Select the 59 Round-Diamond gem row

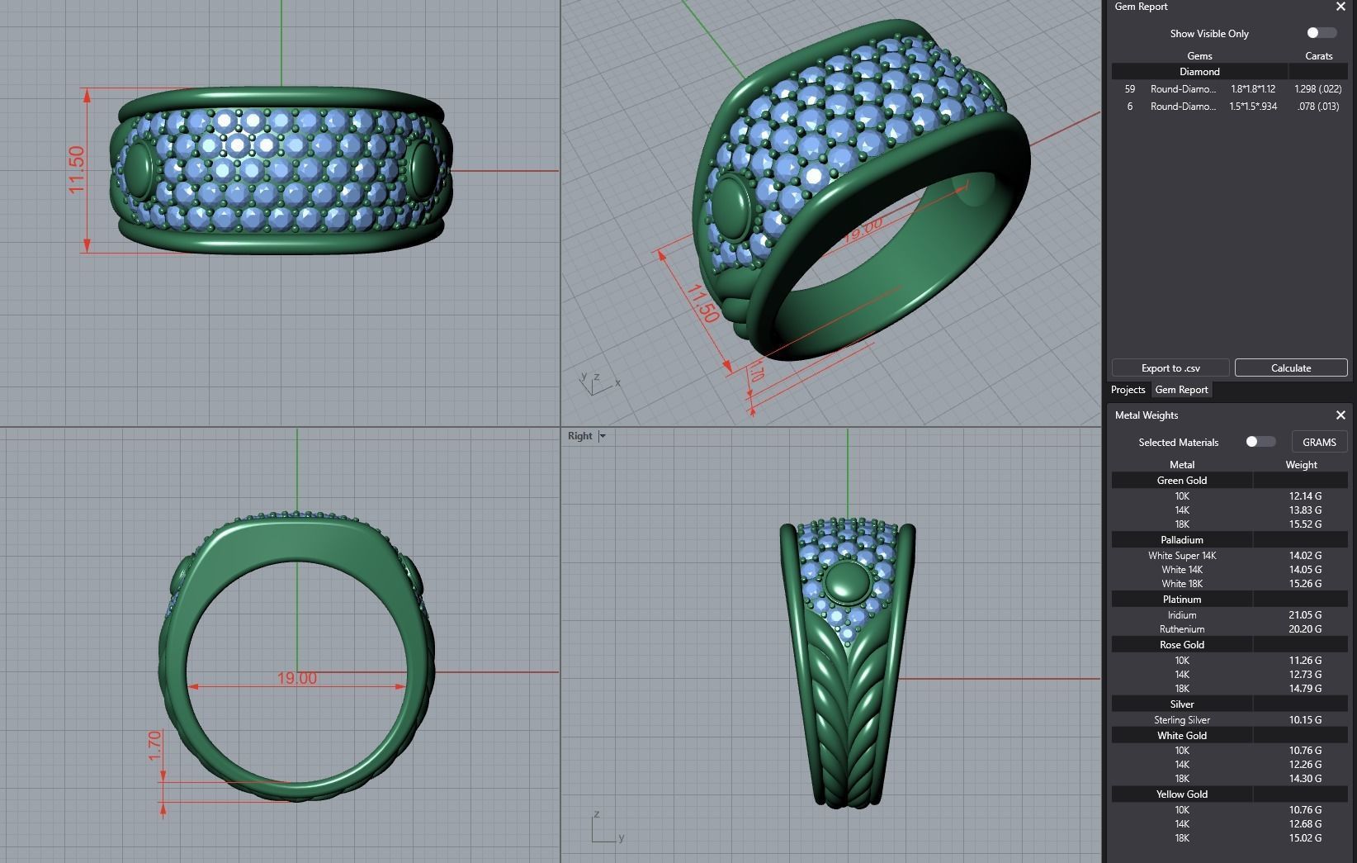tap(1230, 89)
